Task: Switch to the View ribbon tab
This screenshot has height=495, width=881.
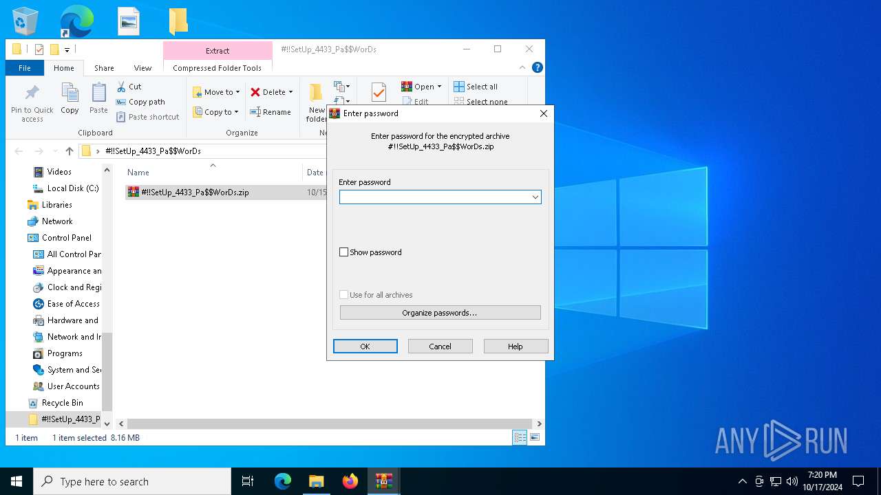Action: (x=142, y=68)
